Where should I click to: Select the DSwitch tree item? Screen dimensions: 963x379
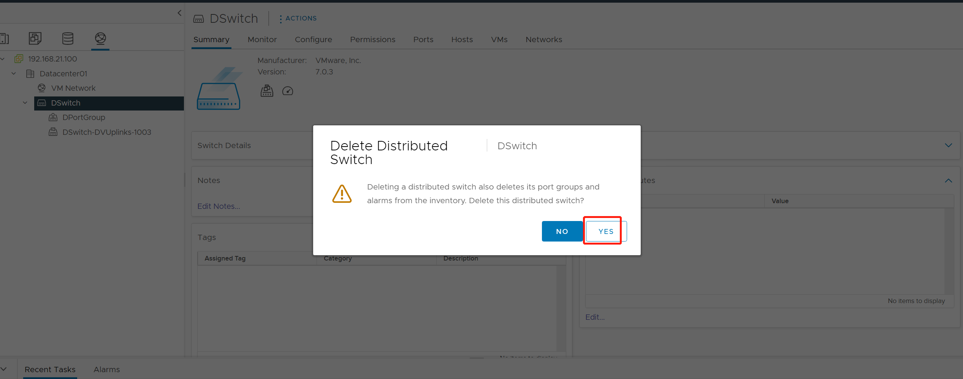coord(109,103)
